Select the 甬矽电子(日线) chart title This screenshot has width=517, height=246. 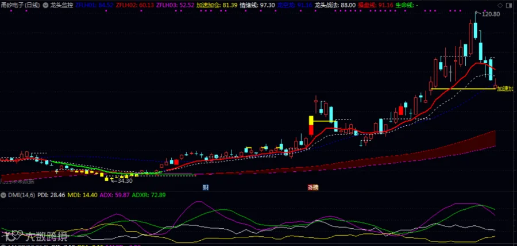click(x=21, y=5)
